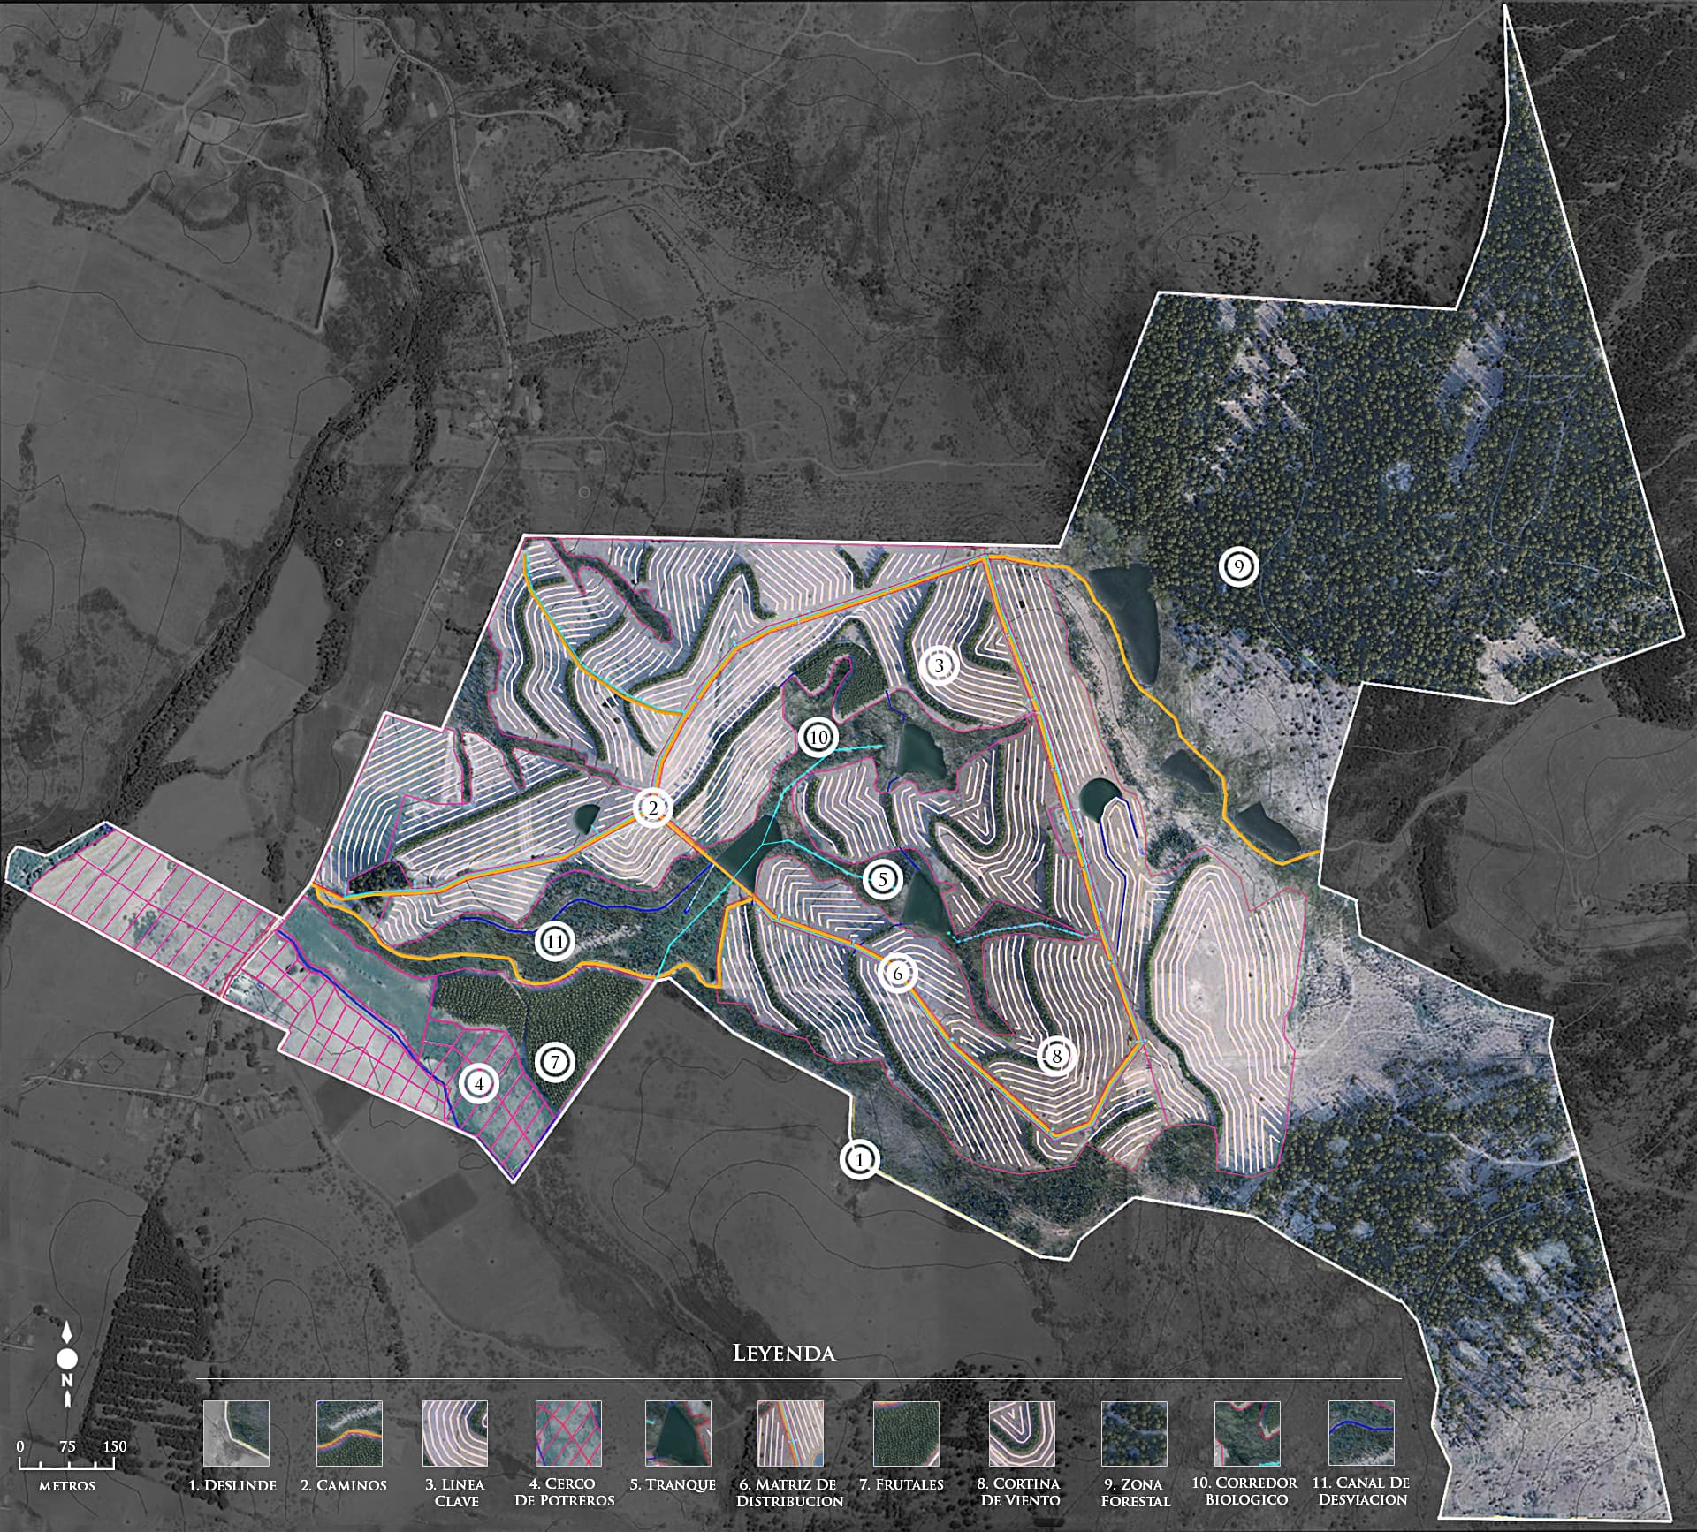1697x1532 pixels.
Task: Select the Cerco De Potreros legend swatch
Action: tap(568, 1432)
